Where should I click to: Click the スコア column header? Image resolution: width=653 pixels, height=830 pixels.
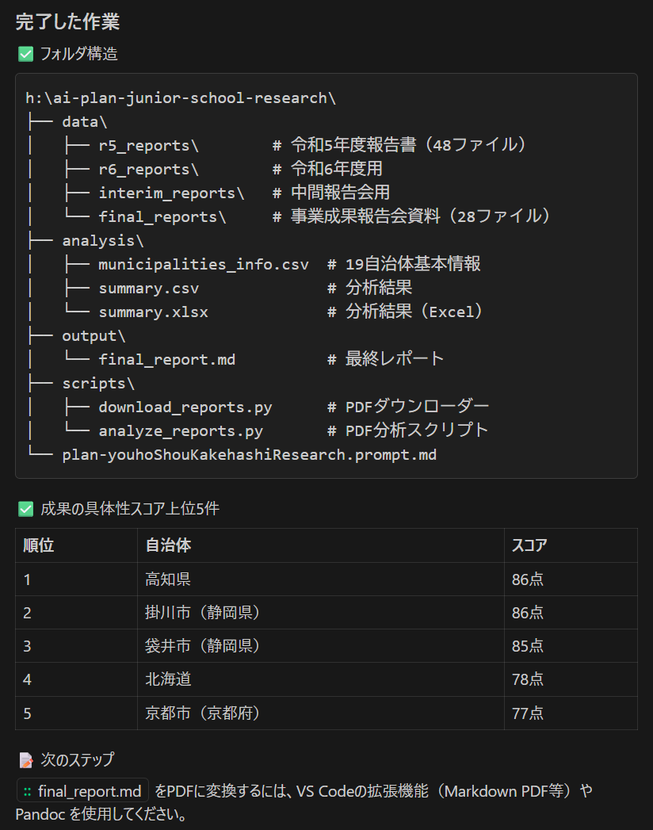coord(528,545)
